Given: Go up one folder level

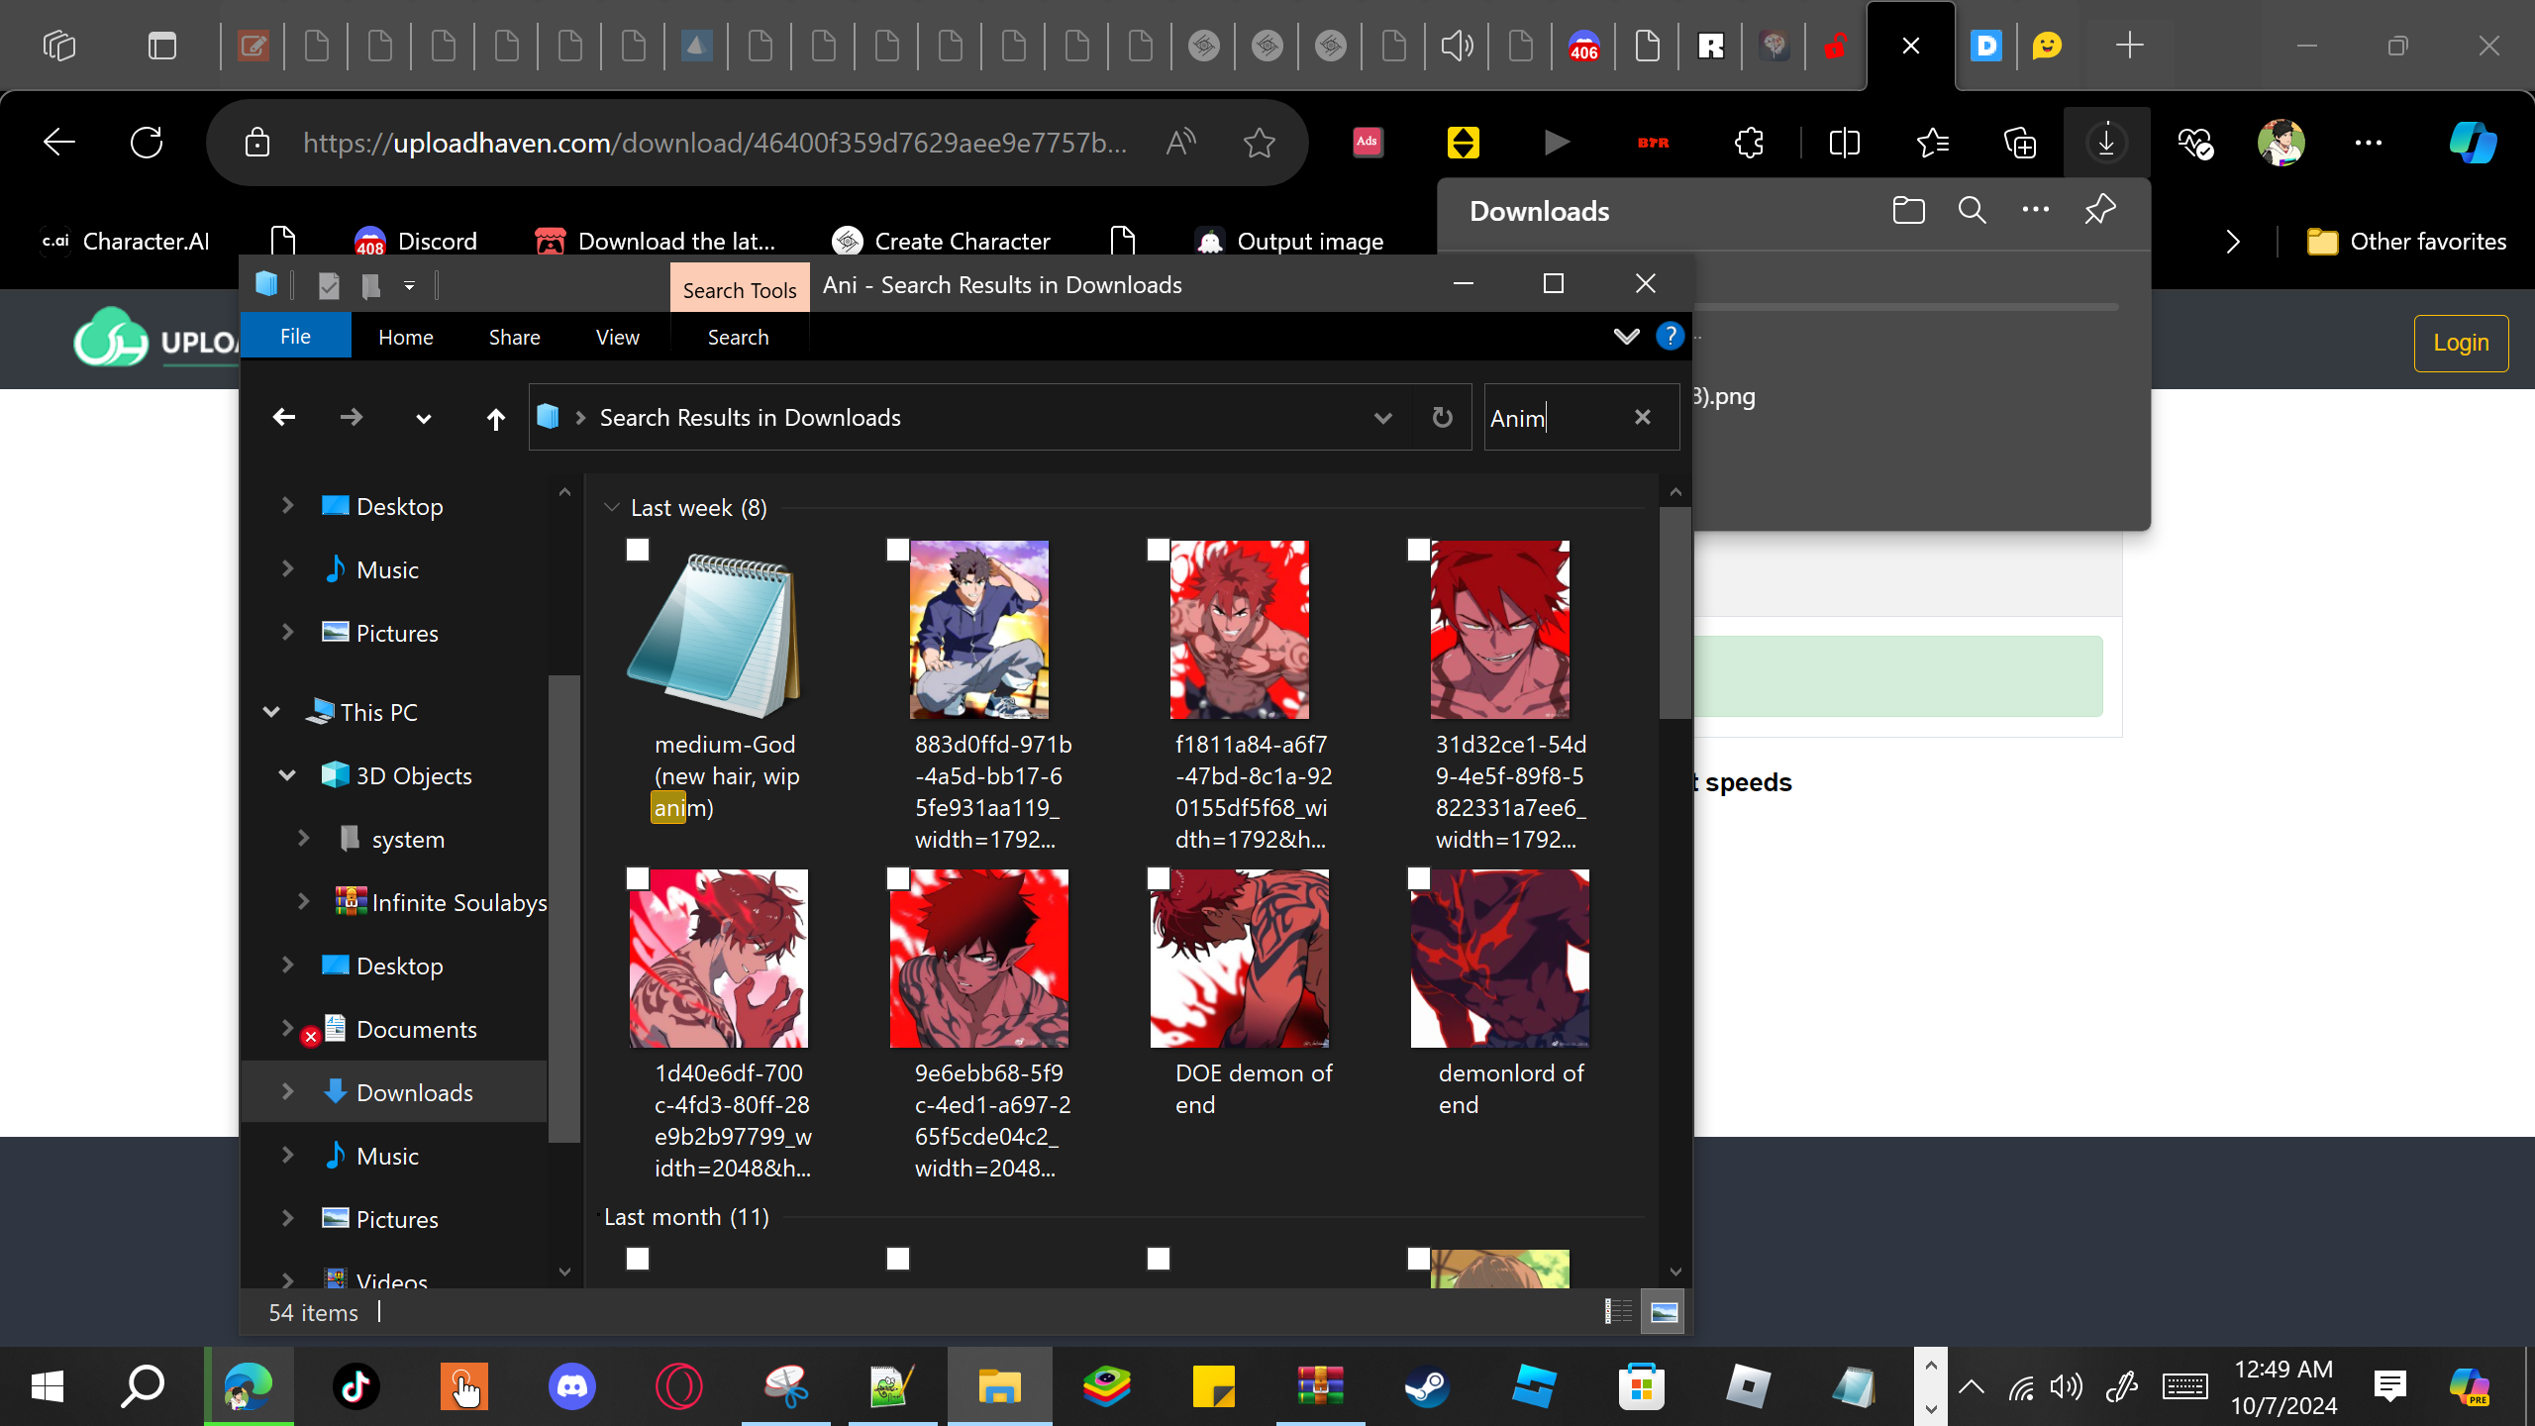Looking at the screenshot, I should pos(495,418).
